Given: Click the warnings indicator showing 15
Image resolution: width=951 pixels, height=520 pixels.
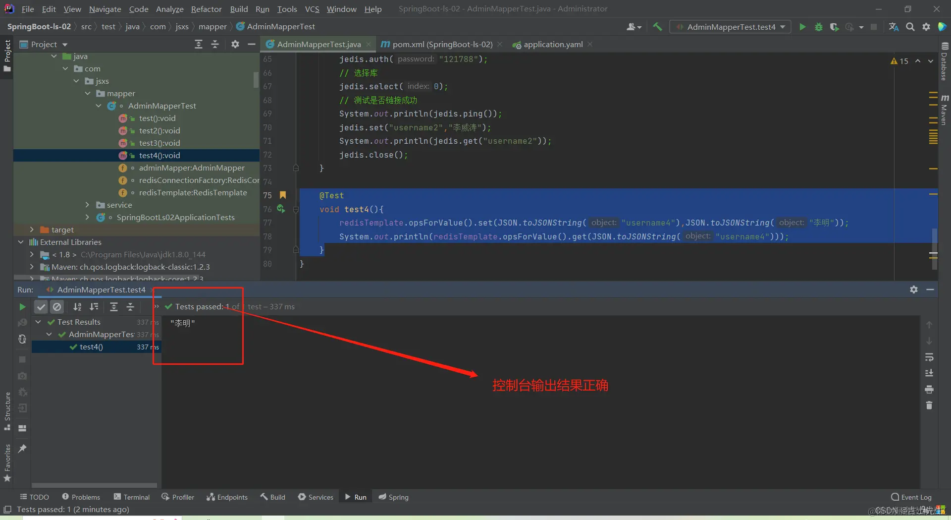Looking at the screenshot, I should click(899, 61).
